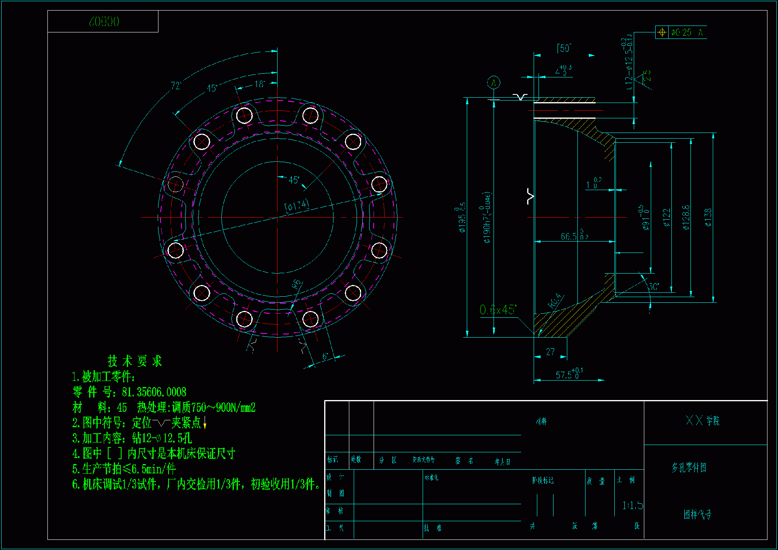Click the XX学院 cell in title block
778x550 pixels.
click(703, 421)
